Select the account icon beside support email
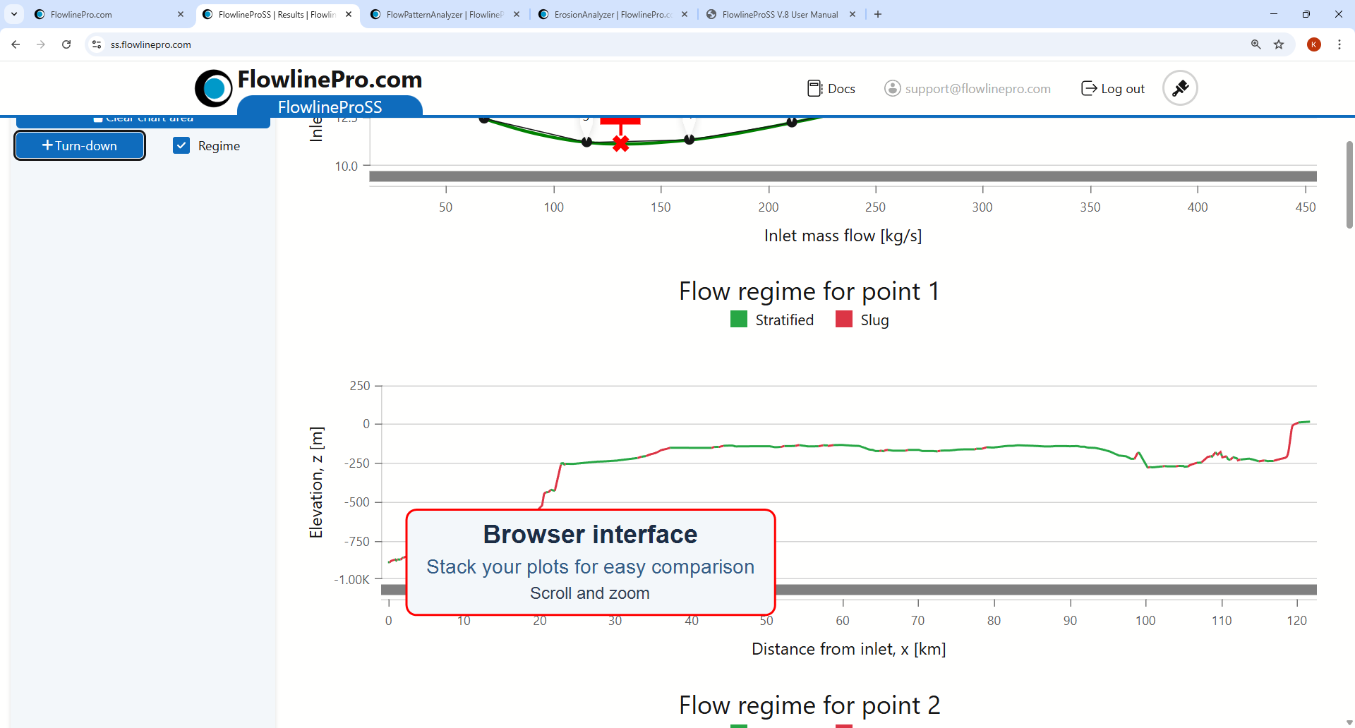 point(892,88)
